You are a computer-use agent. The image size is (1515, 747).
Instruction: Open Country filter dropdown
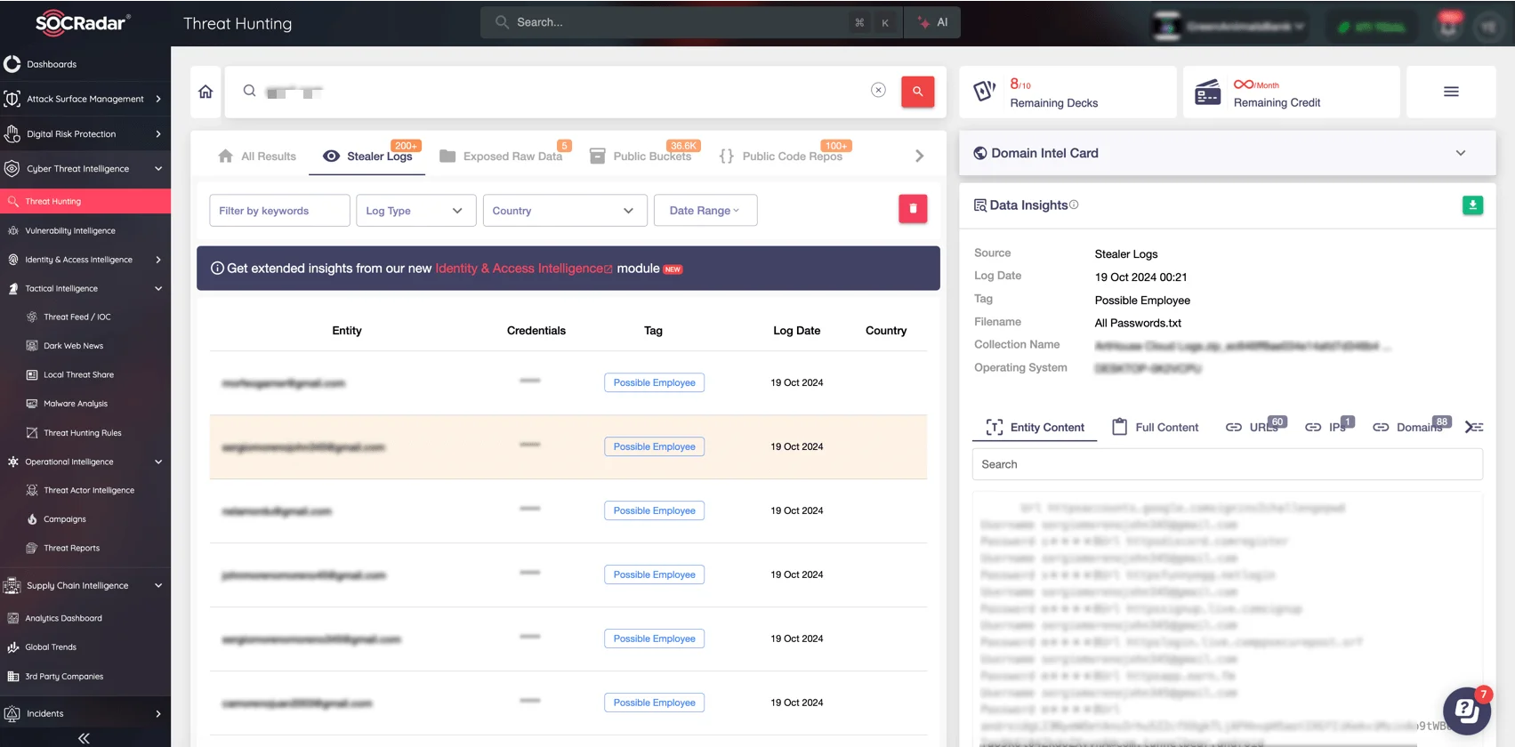565,211
